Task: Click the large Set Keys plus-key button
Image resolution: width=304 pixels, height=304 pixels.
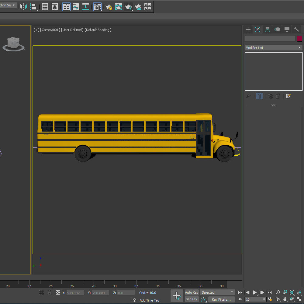Action: coord(177,296)
